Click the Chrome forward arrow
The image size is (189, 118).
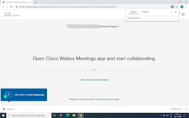tap(7, 7)
